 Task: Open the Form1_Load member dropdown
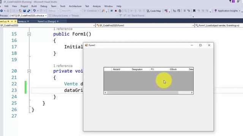(x=219, y=26)
